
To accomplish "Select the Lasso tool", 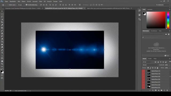I will (x=2, y=17).
